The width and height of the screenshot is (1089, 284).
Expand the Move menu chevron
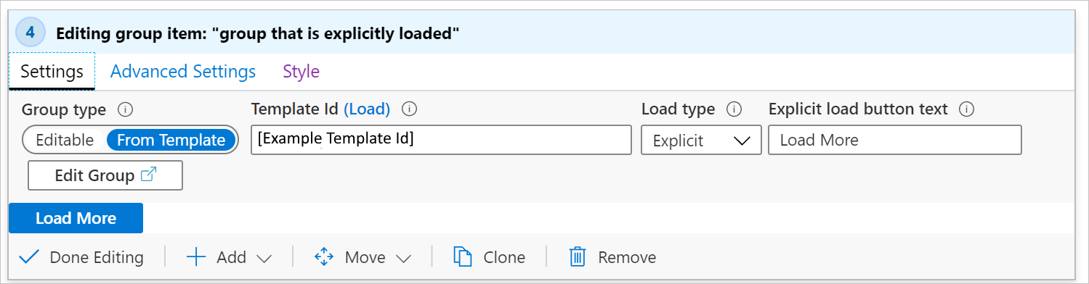[404, 258]
